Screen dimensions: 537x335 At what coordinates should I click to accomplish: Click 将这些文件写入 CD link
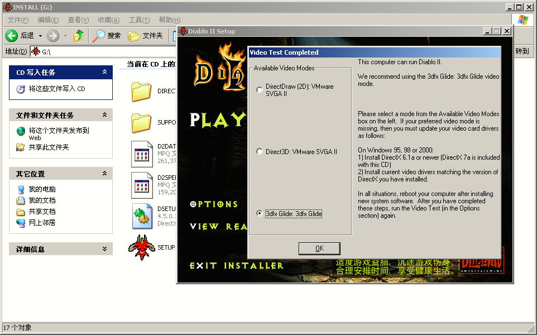pyautogui.click(x=57, y=89)
